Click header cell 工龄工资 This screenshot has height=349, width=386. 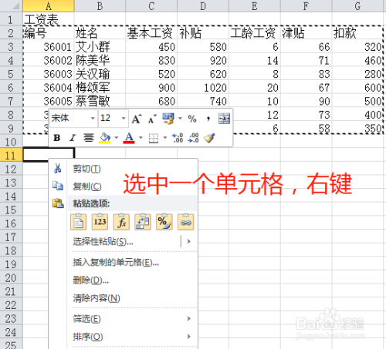(x=255, y=33)
